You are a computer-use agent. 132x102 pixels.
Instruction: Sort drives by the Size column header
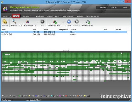tap(35, 30)
